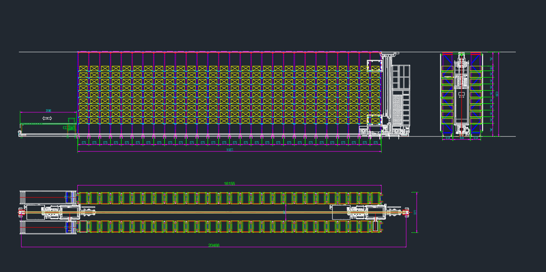The height and width of the screenshot is (272, 546).
Task: Click the control panel display in side view
Action: tap(462, 93)
